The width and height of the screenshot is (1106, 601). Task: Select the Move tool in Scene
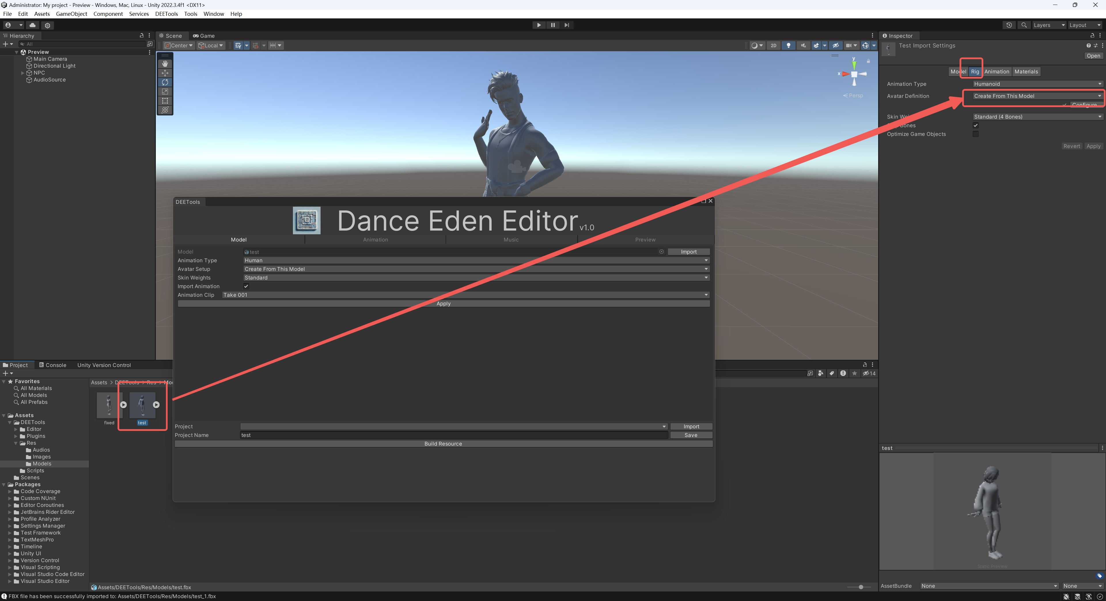pos(165,73)
